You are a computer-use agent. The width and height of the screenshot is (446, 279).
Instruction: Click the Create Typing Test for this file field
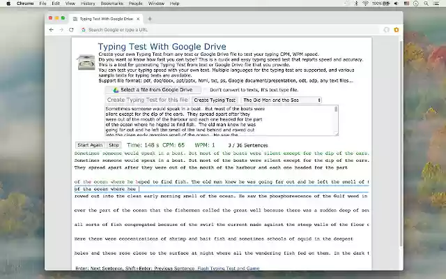(148, 100)
